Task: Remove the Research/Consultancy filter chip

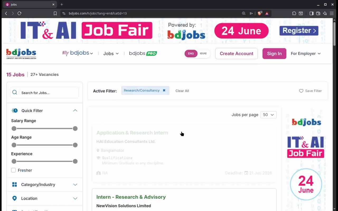Action: click(164, 90)
